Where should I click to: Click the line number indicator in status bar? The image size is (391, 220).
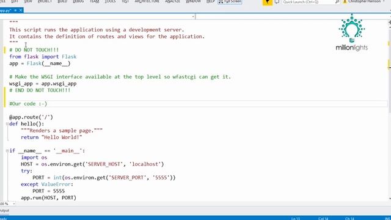296,219
